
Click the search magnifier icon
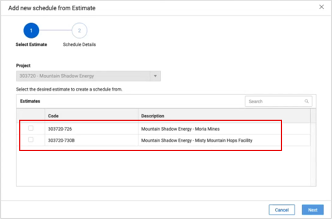(307, 102)
